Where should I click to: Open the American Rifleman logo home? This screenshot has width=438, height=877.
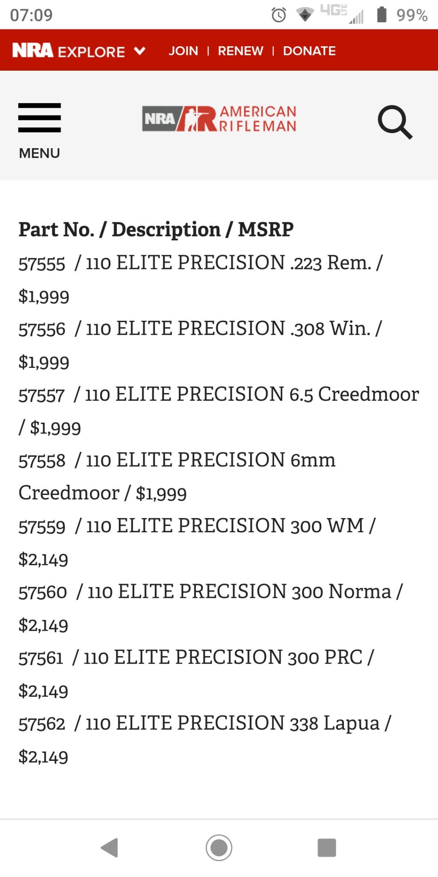click(219, 119)
